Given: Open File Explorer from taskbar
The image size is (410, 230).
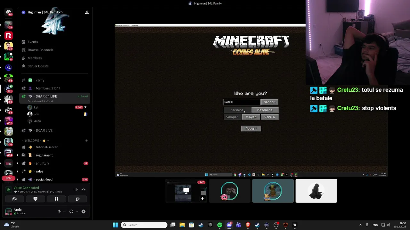Looking at the screenshot, I should pos(182,225).
